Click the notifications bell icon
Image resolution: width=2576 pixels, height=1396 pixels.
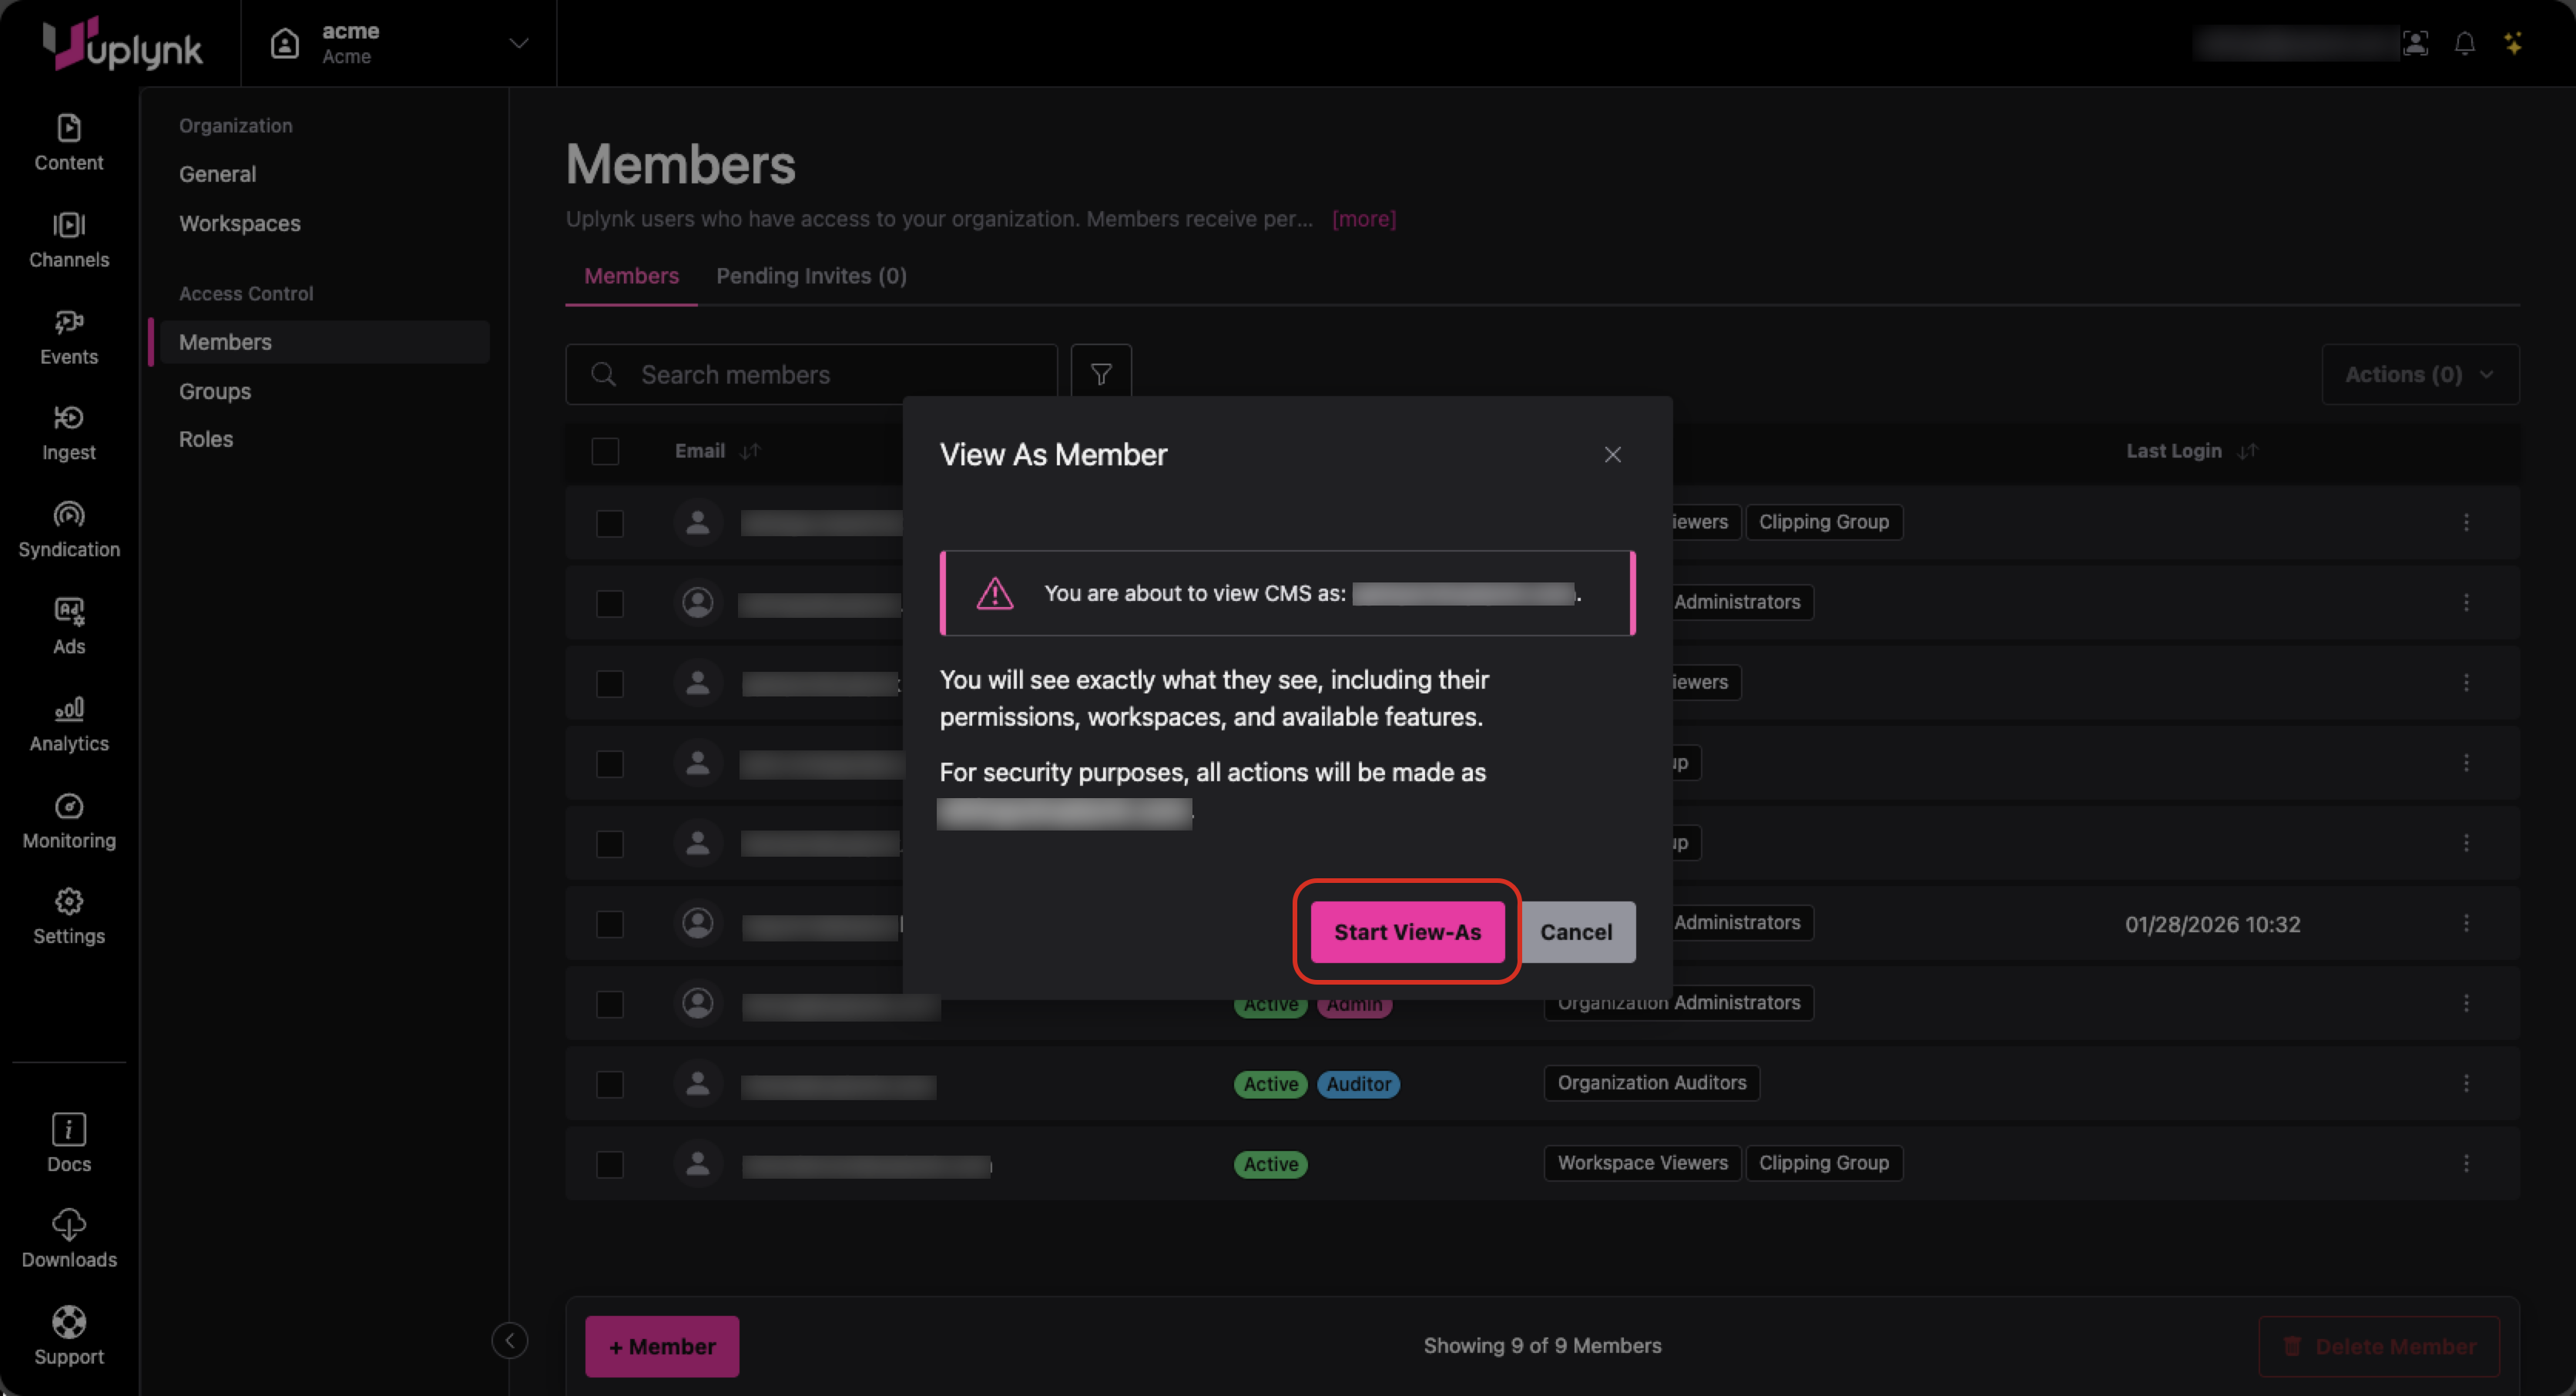pos(2464,43)
